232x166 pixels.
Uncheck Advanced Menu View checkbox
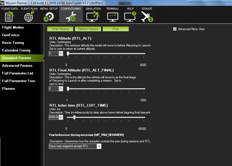pyautogui.click(x=175, y=29)
